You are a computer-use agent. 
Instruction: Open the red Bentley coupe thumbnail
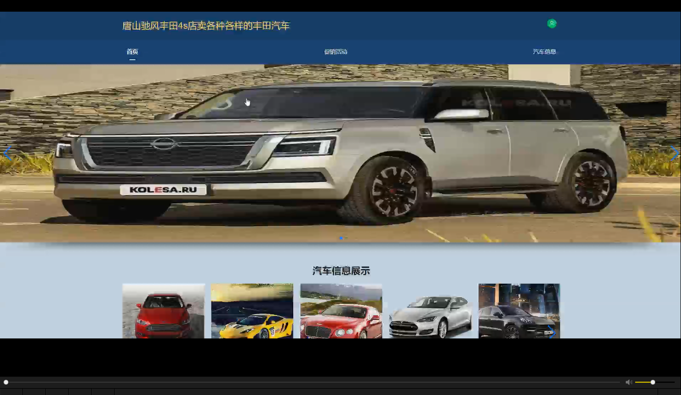[x=341, y=311]
